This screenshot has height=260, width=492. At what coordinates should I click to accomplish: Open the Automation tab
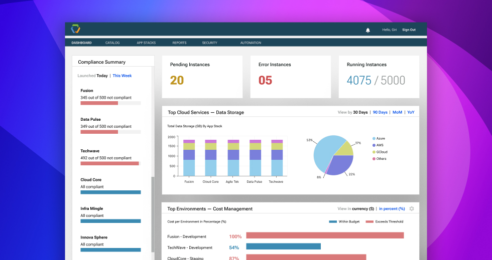pyautogui.click(x=251, y=43)
